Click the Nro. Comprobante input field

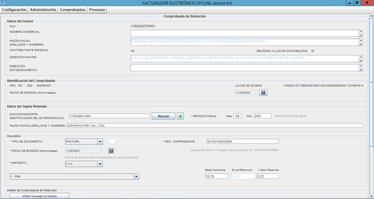click(x=242, y=141)
